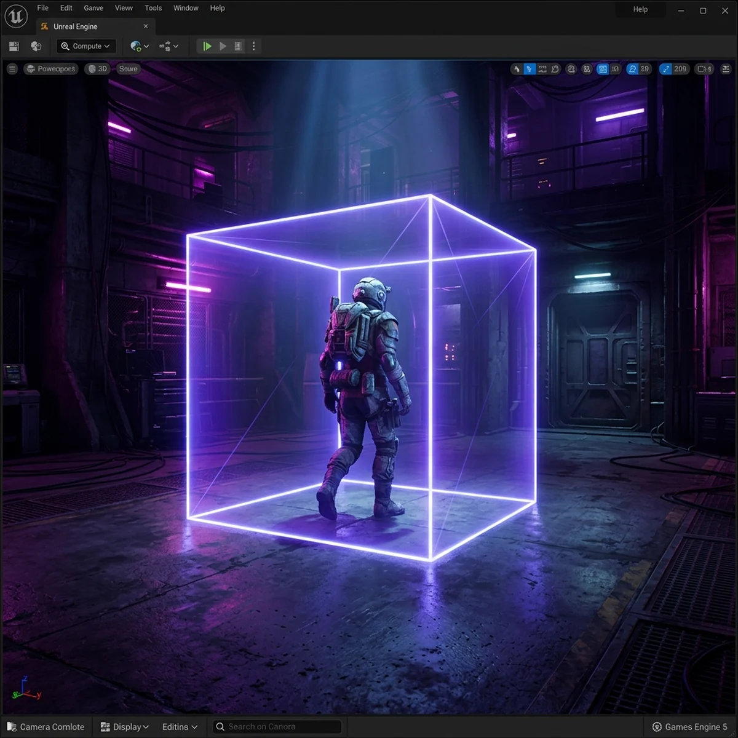Screen dimensions: 738x738
Task: Expand the globe platforms dropdown arrow
Action: pyautogui.click(x=146, y=47)
